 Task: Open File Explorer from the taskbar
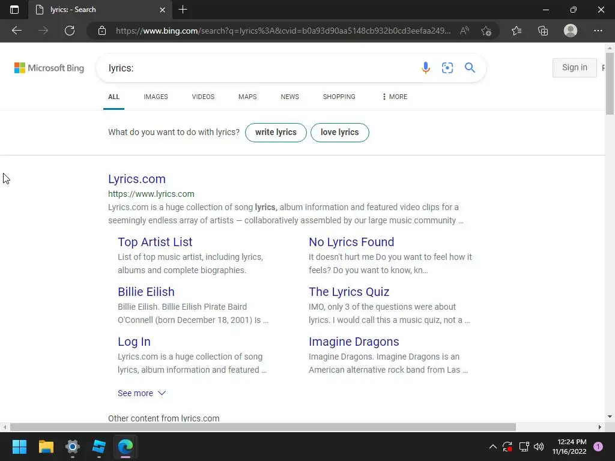(x=46, y=447)
